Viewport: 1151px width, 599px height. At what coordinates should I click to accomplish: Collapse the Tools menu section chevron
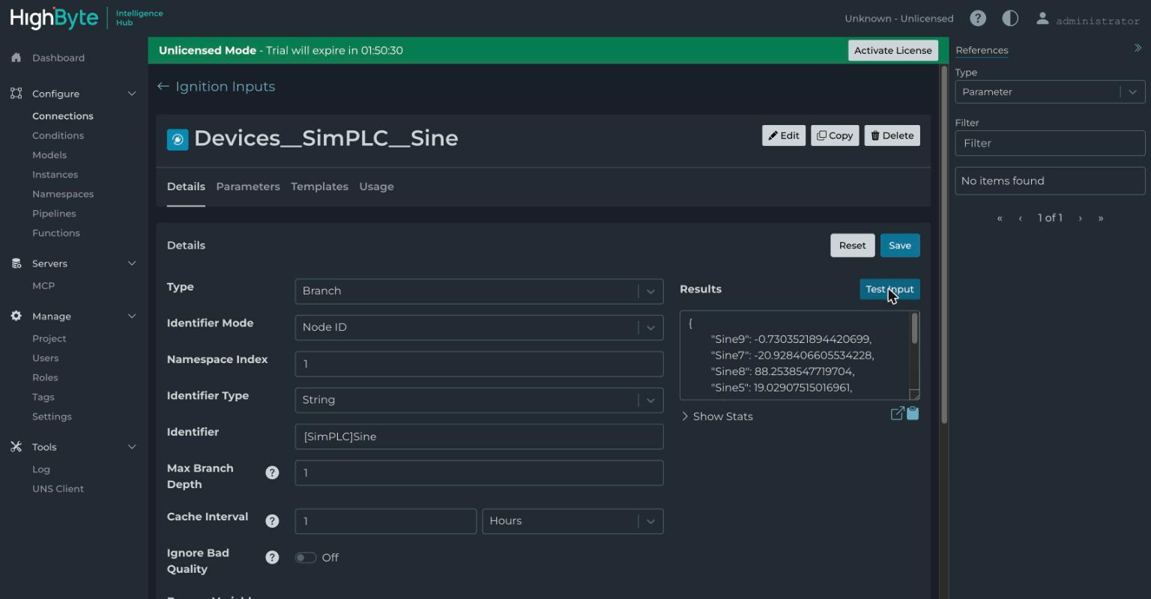click(132, 447)
